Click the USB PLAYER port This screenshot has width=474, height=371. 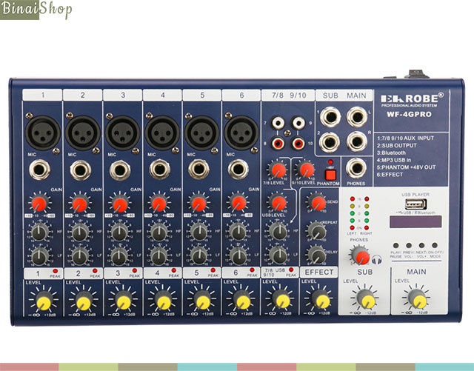pos(415,204)
